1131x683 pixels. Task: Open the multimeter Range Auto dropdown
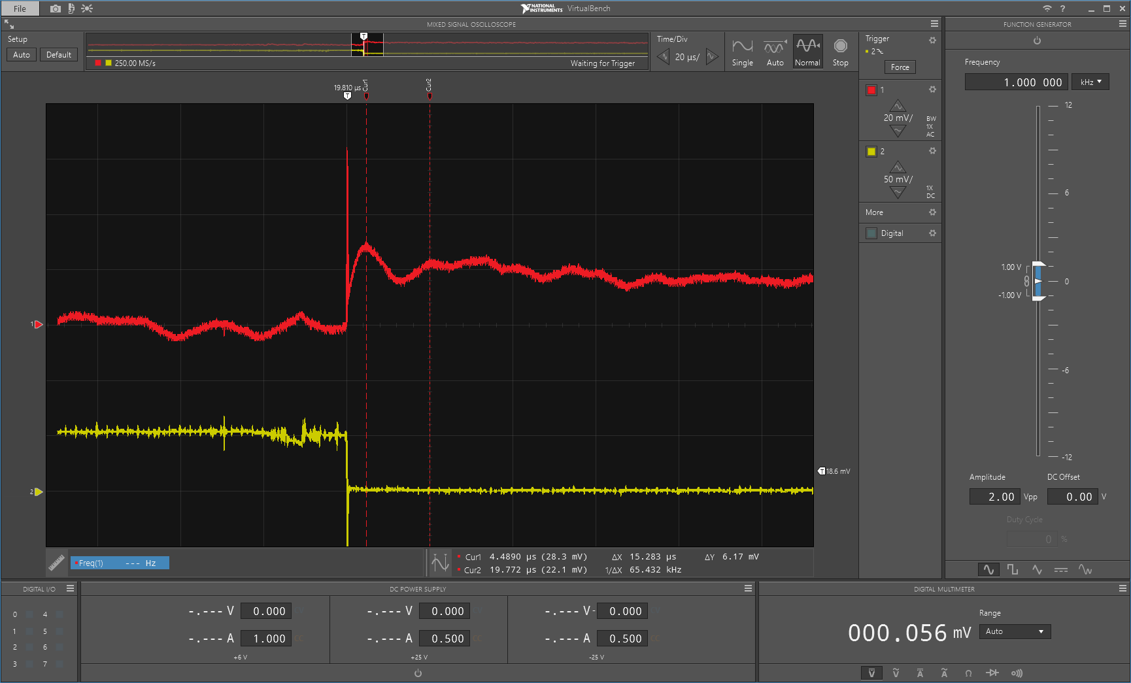[1015, 631]
